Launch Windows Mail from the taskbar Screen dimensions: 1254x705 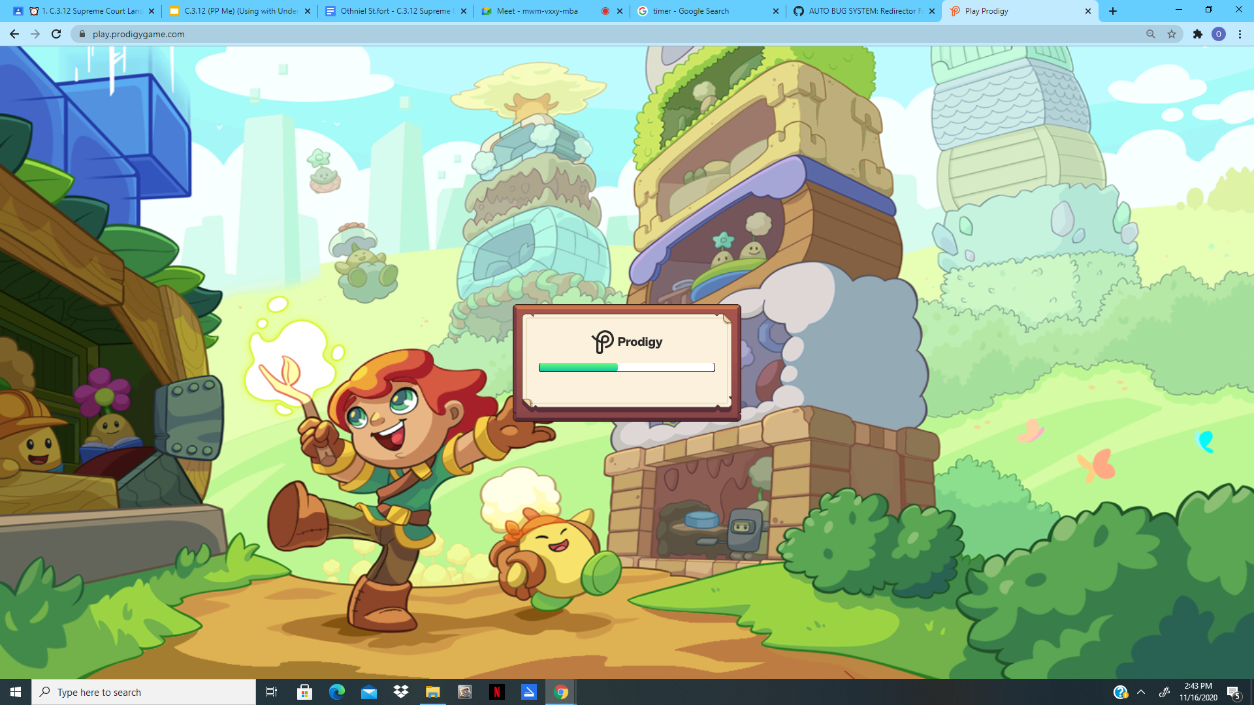pos(368,692)
